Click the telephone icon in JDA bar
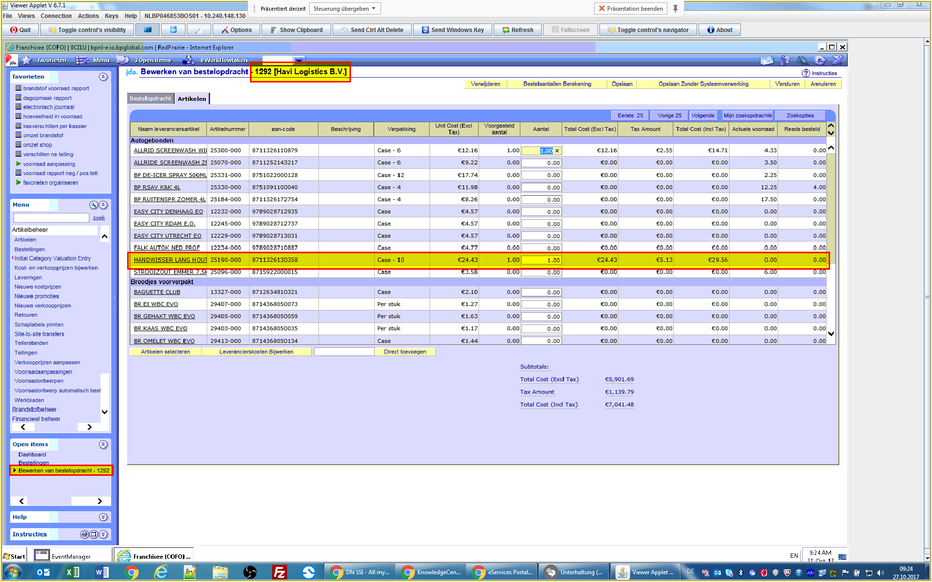Image resolution: width=932 pixels, height=582 pixels. point(802,60)
